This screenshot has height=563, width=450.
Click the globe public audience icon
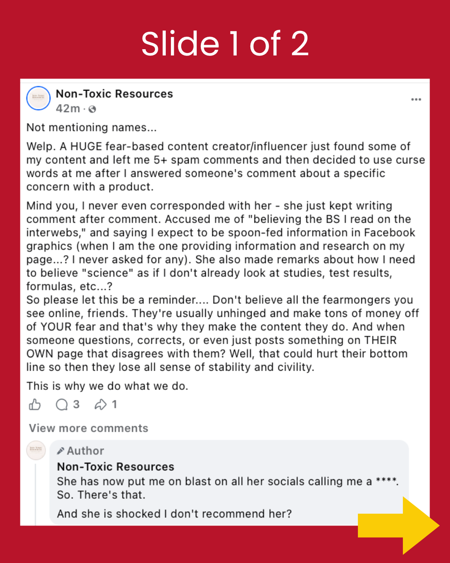[x=92, y=109]
